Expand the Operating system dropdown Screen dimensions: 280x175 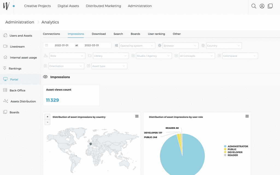tap(137, 46)
